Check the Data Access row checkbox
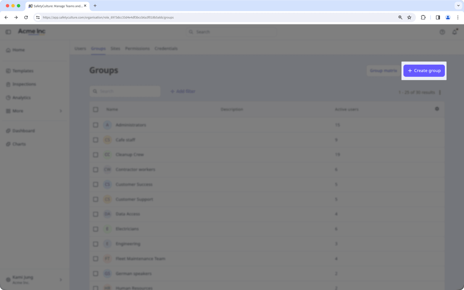The height and width of the screenshot is (290, 464). click(96, 214)
